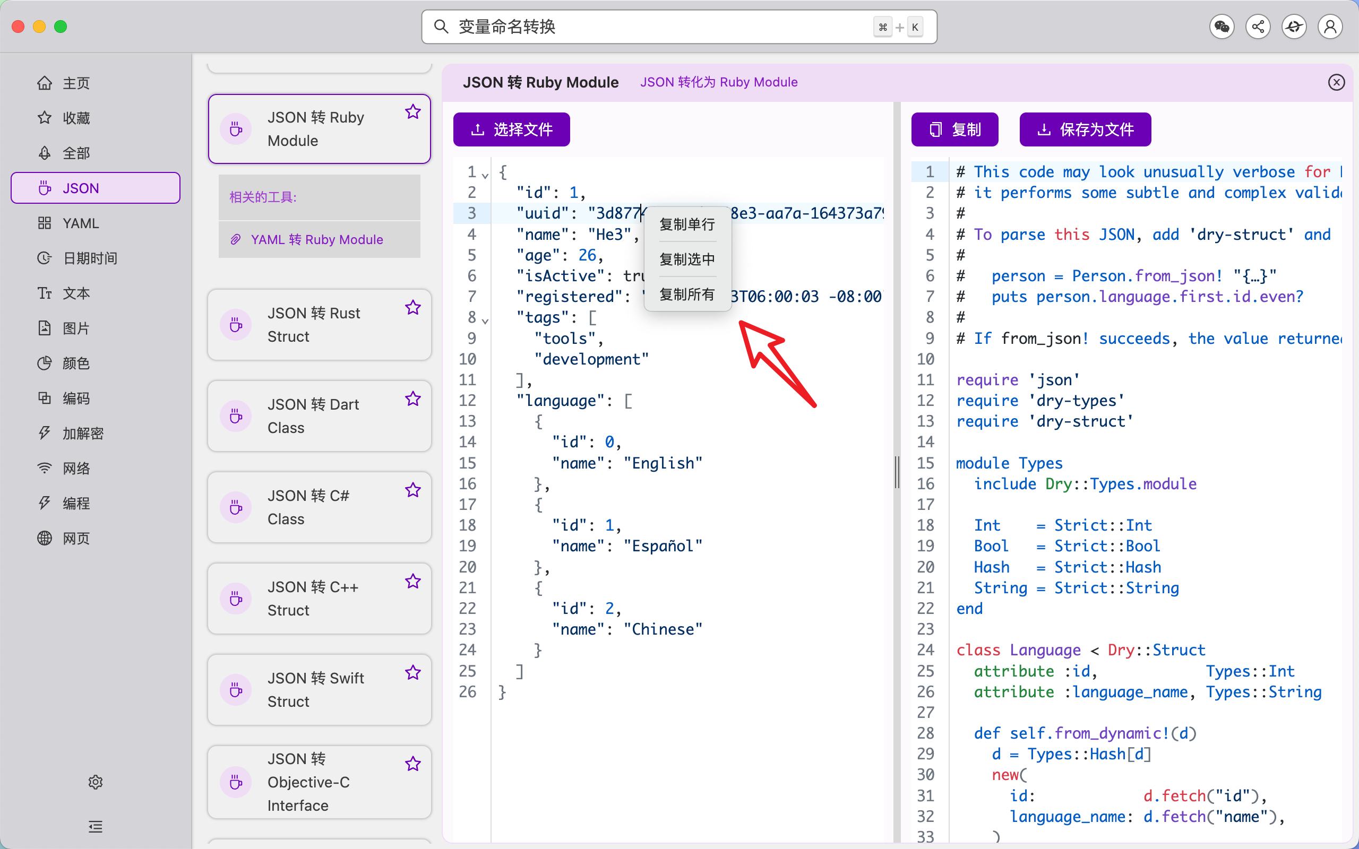Star the JSON 转 Rust Struct tool
The image size is (1359, 849).
point(413,307)
